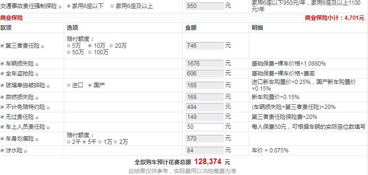Choose 20万 third-party coverage amount
This screenshot has width=368, height=175.
click(x=111, y=45)
